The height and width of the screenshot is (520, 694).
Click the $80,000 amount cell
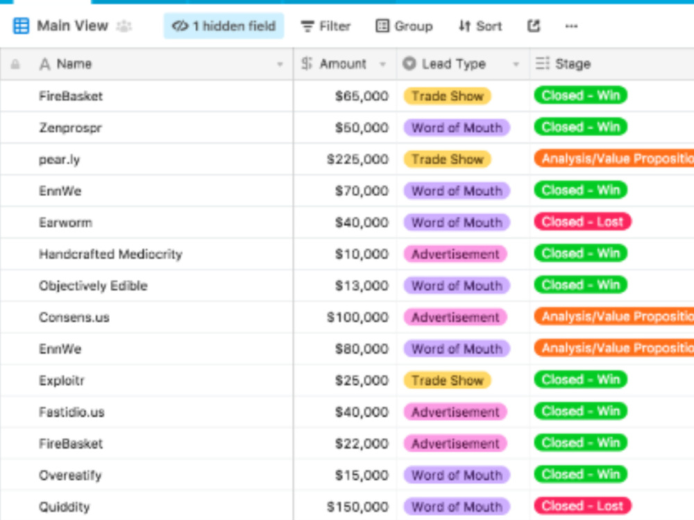tap(345, 349)
